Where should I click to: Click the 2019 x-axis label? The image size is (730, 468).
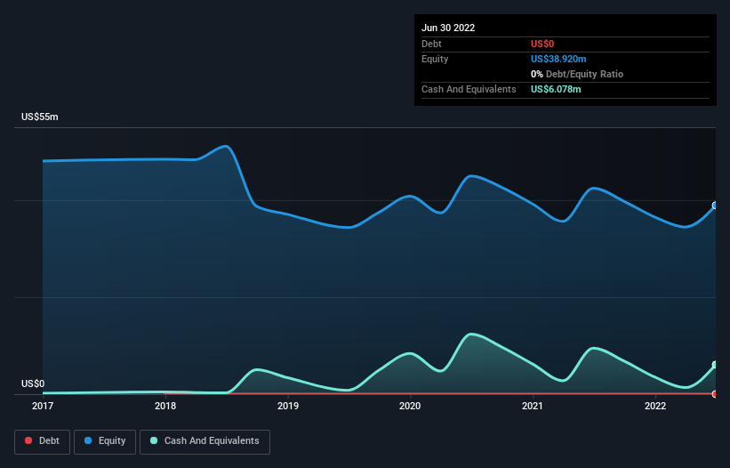(x=288, y=406)
